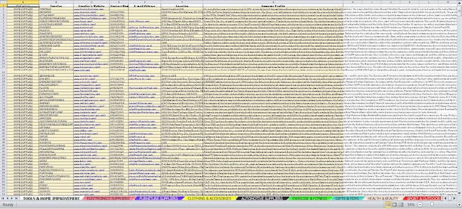This screenshot has height=209, width=462.
Task: Select the COLUMBIA RIVER KNIFE & TOOL cell
Action: point(56,71)
